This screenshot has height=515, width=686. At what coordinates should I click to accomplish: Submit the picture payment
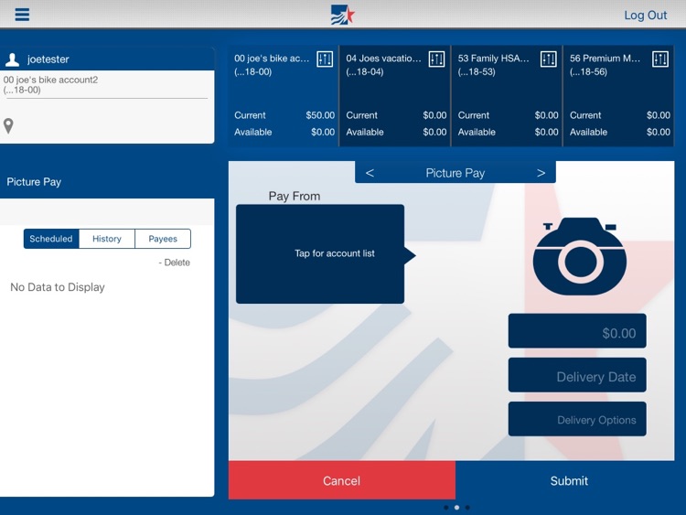coord(569,480)
